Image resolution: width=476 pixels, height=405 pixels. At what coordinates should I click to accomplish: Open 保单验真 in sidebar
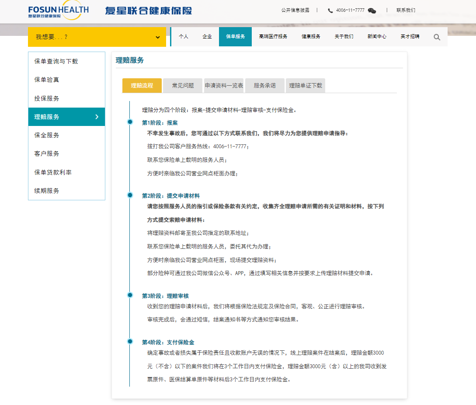pyautogui.click(x=66, y=80)
